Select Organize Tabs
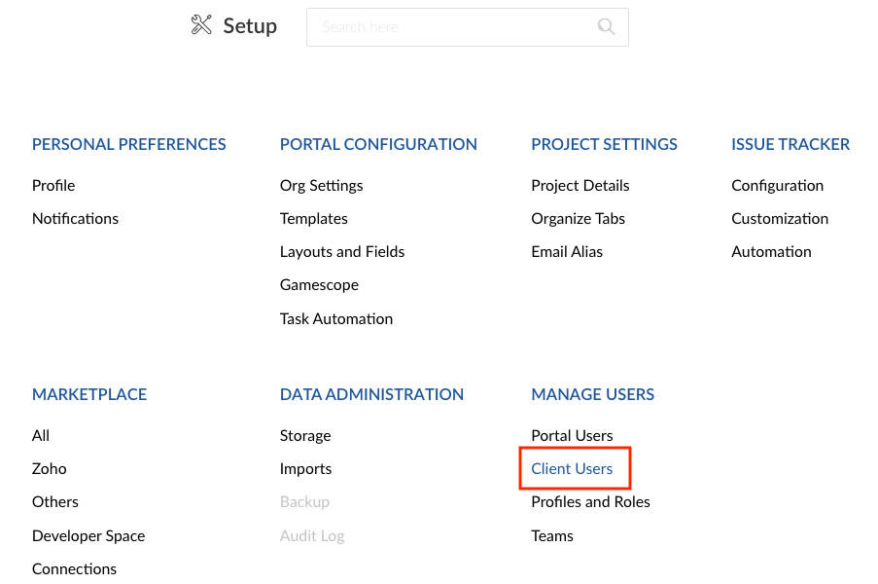Image resolution: width=878 pixels, height=584 pixels. (x=578, y=218)
